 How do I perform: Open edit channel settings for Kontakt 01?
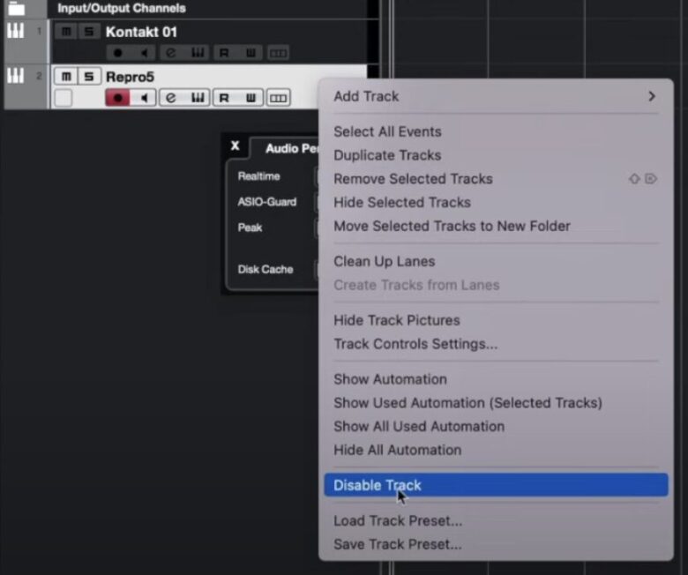click(171, 53)
